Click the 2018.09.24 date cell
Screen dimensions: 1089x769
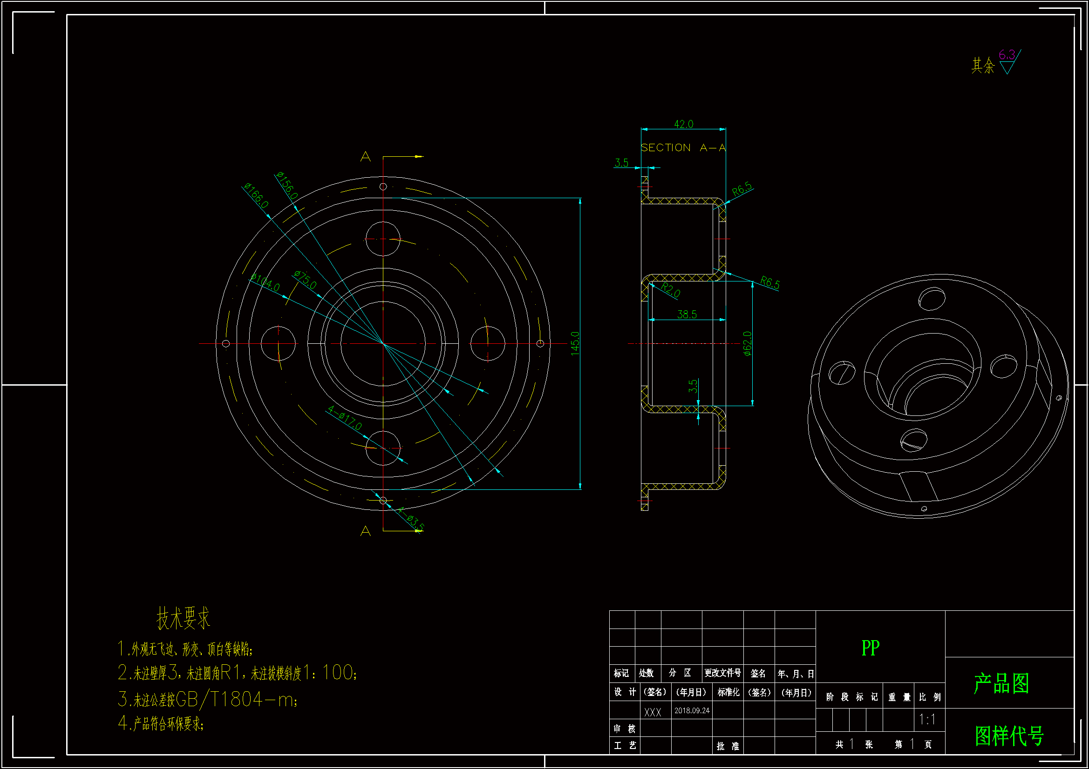(x=692, y=711)
